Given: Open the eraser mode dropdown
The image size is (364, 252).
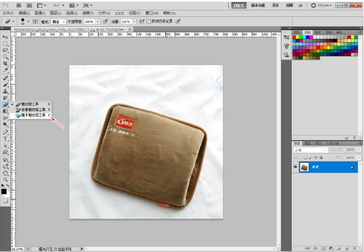Looking at the screenshot, I should point(59,21).
